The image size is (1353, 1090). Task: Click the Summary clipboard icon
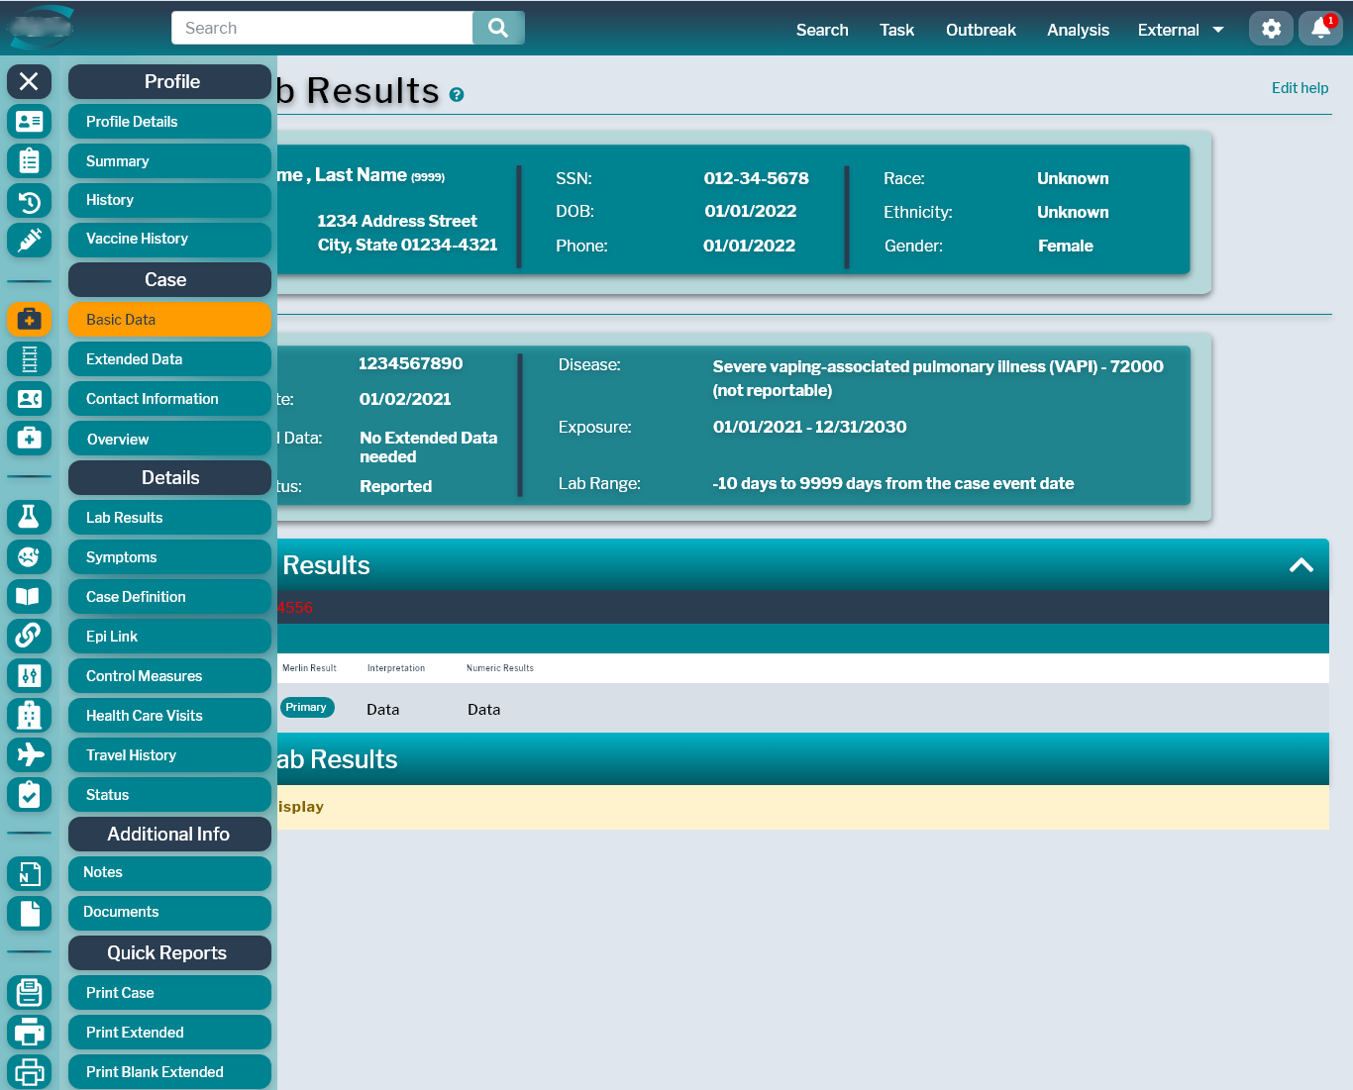click(x=29, y=160)
